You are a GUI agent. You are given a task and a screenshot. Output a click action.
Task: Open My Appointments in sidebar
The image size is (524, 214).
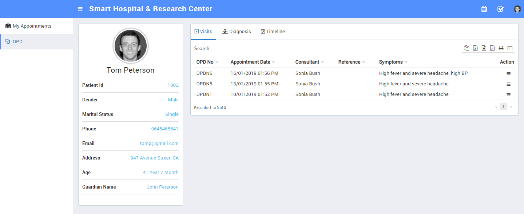pos(32,26)
